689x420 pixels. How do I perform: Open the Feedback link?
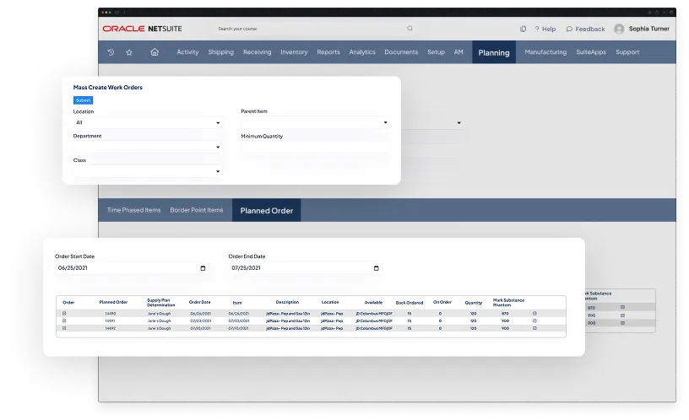coord(585,29)
